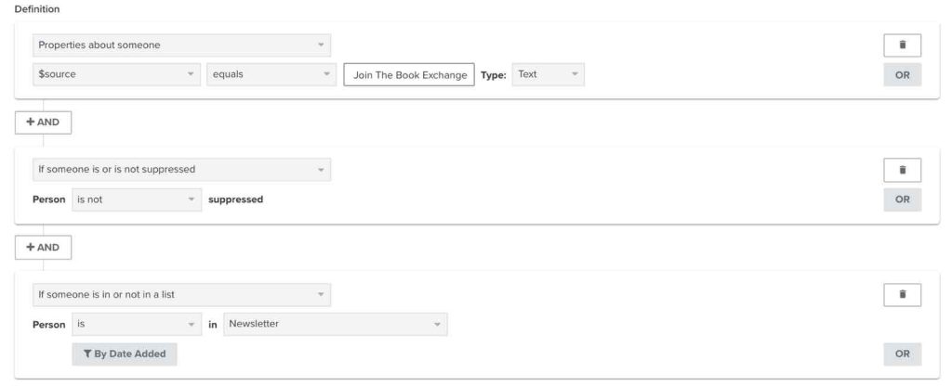This screenshot has height=386, width=952.
Task: Click the 'Type:' label
Action: point(494,76)
